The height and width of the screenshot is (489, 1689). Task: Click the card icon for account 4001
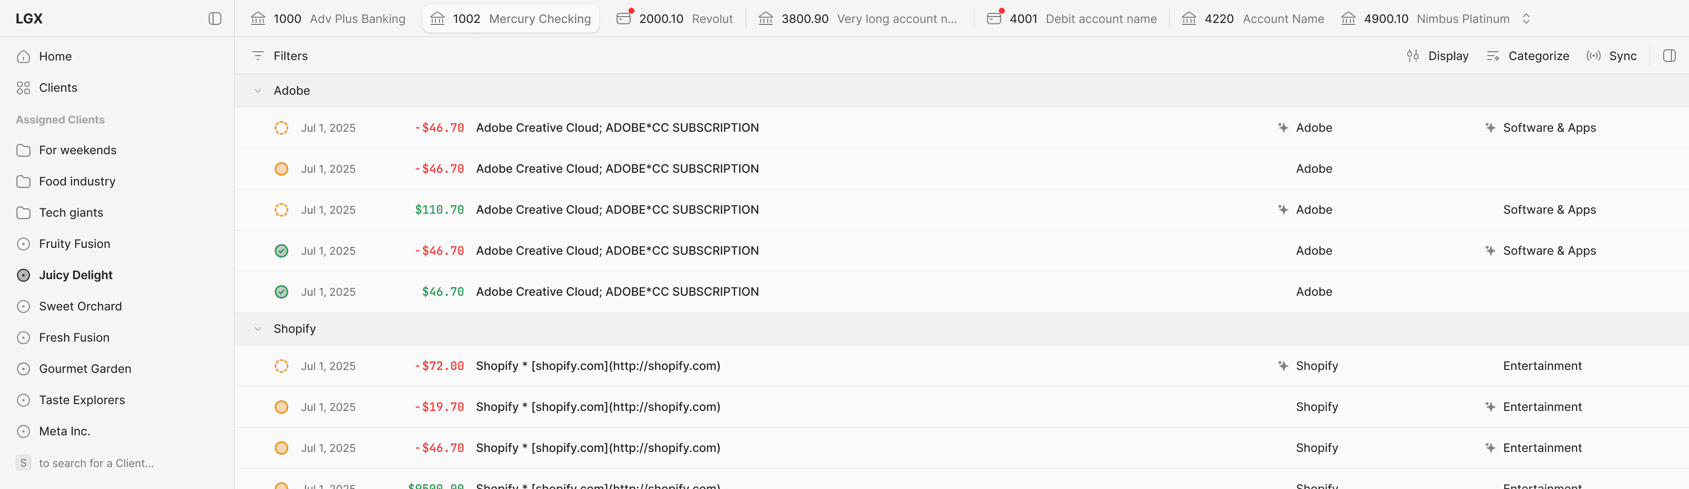click(994, 19)
